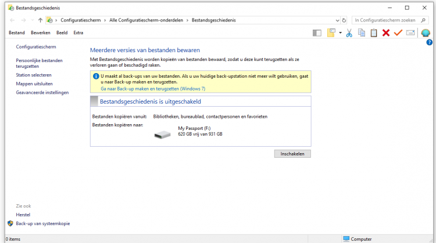Refresh the address bar view
The height and width of the screenshot is (243, 436).
click(x=344, y=20)
